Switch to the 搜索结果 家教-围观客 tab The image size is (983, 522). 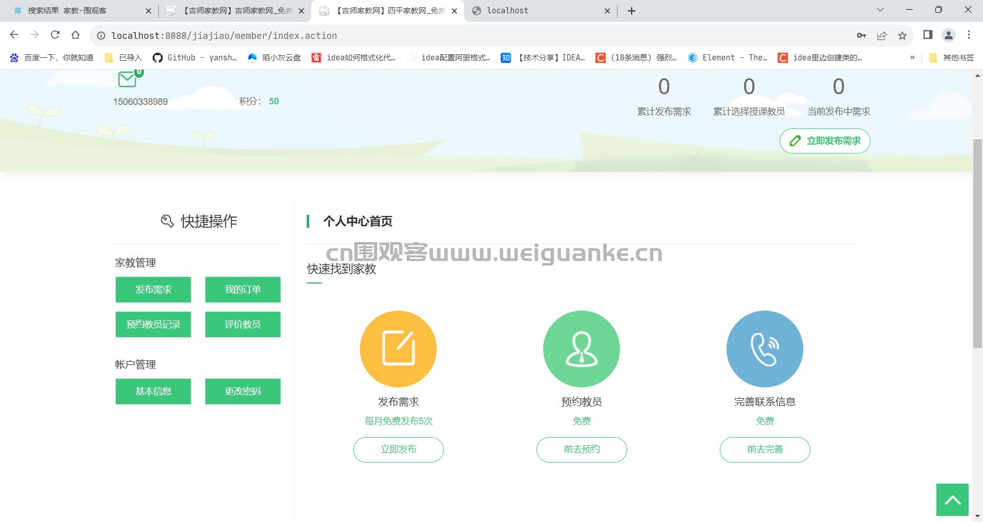[x=82, y=11]
